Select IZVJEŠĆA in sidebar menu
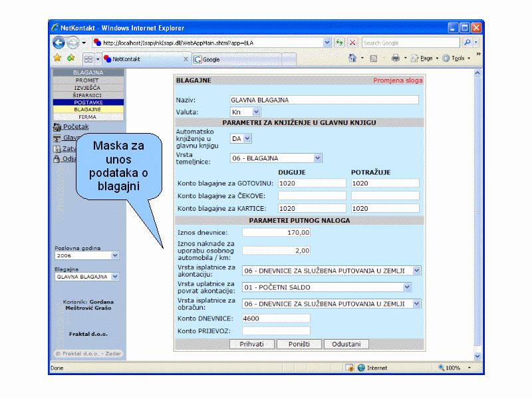 (x=88, y=88)
